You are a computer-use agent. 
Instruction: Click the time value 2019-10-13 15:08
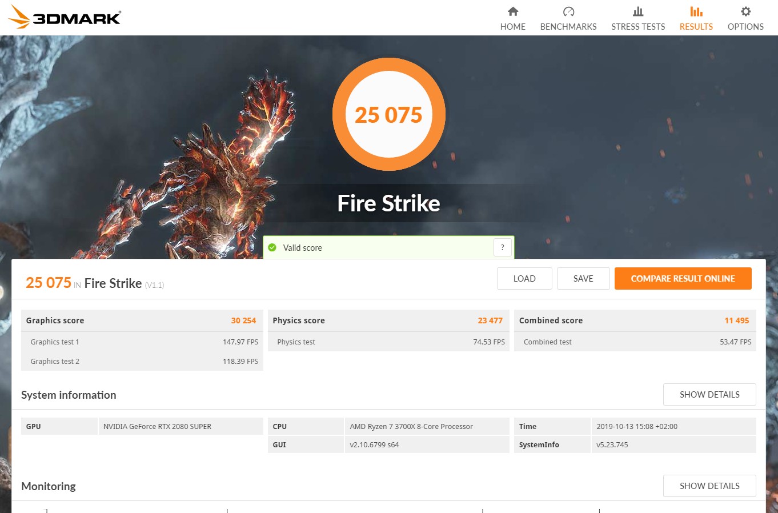[x=637, y=427]
